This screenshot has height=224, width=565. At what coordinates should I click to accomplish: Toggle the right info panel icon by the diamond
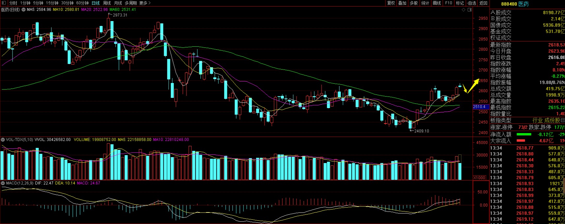coord(470,10)
